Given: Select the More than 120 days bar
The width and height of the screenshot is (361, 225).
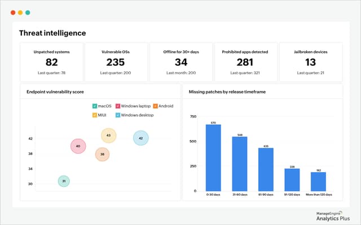Looking at the screenshot, I should (318, 182).
